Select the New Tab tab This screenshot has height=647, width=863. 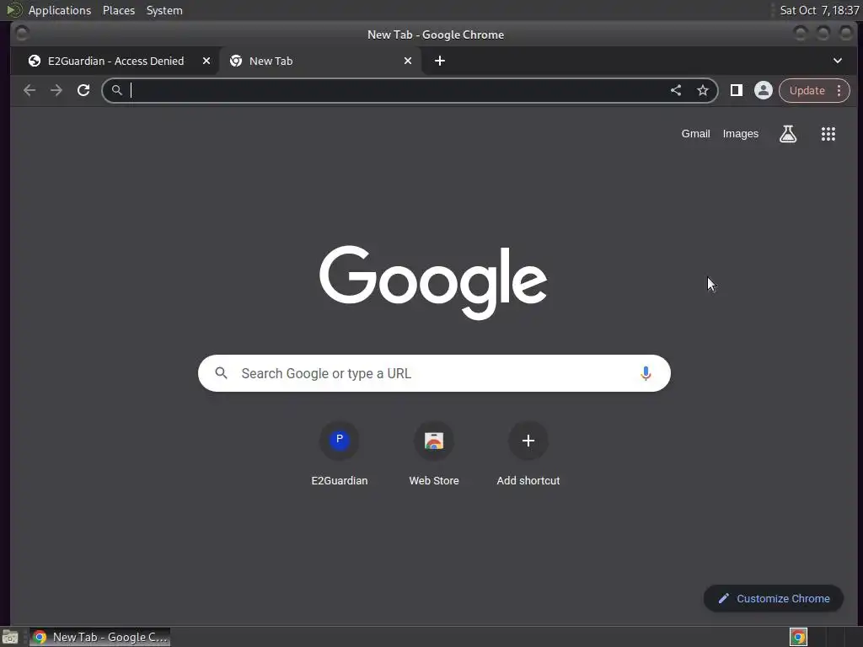(319, 61)
